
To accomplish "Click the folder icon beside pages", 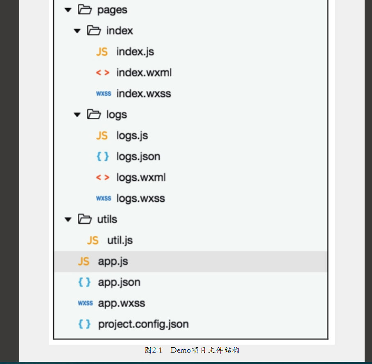I will [84, 10].
